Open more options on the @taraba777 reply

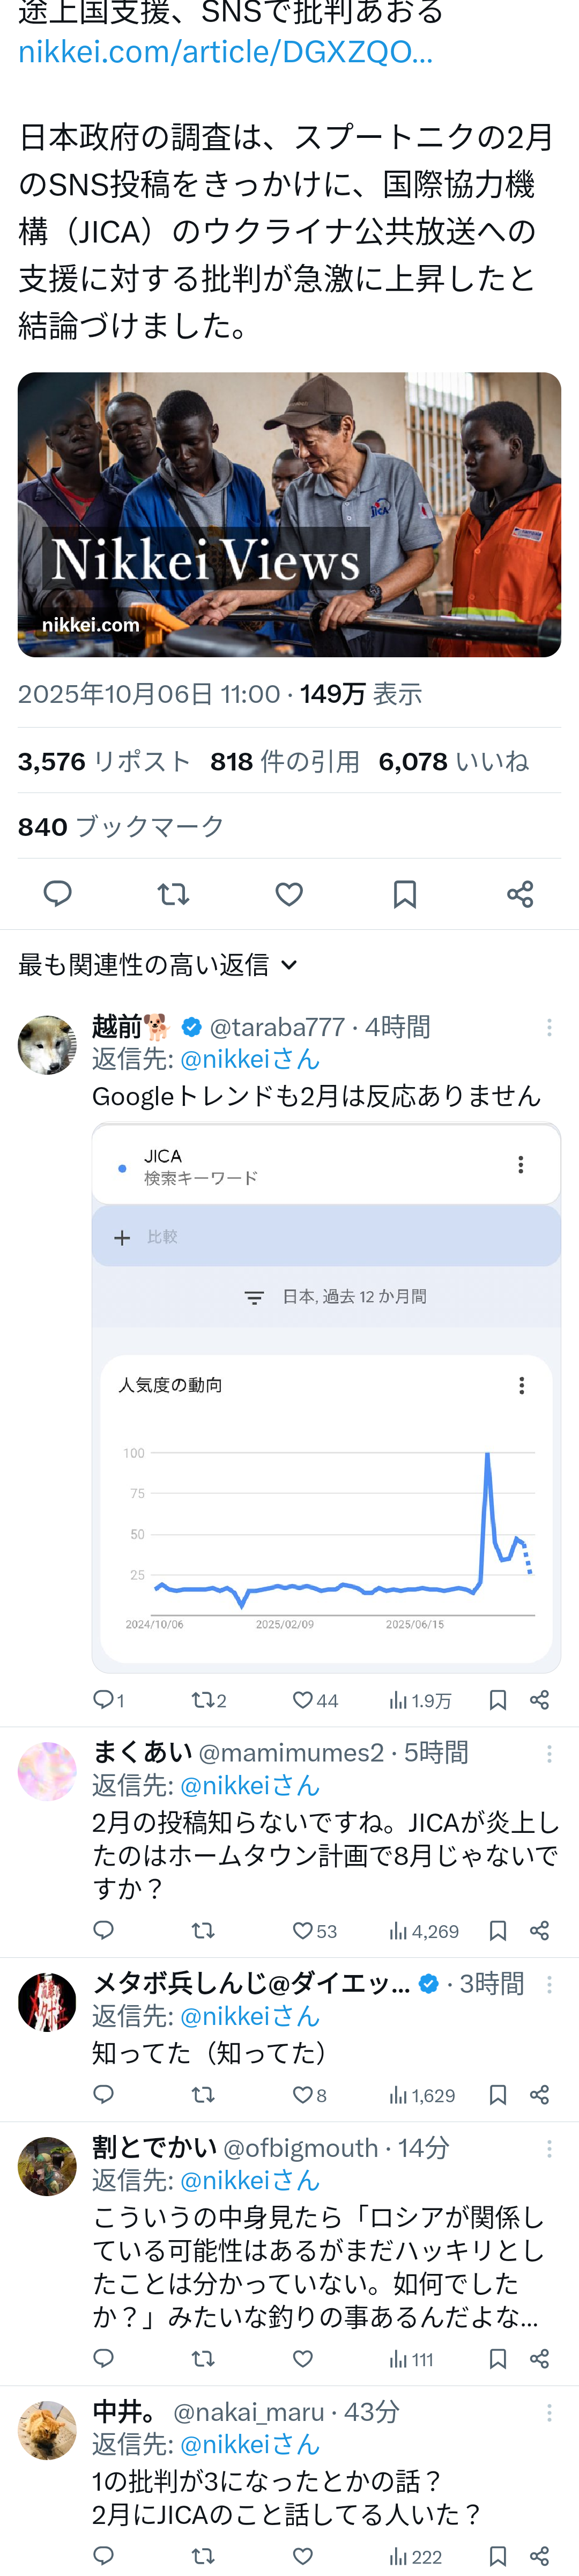(x=548, y=1027)
